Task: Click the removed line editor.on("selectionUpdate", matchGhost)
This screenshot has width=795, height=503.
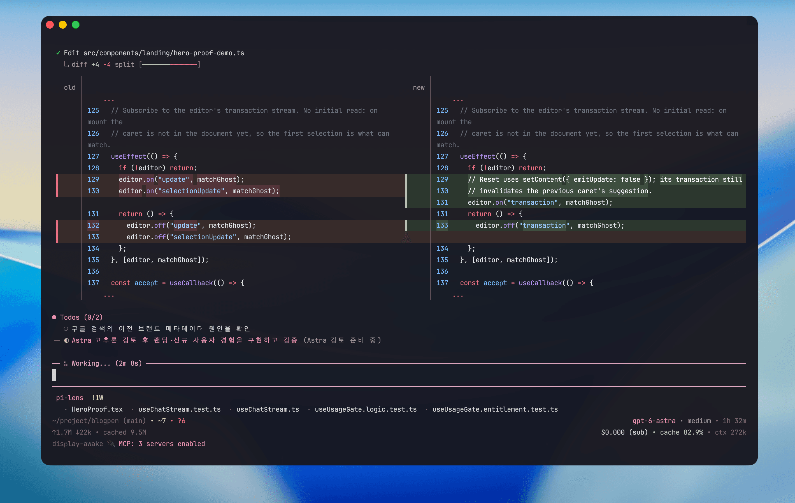Action: [x=199, y=191]
